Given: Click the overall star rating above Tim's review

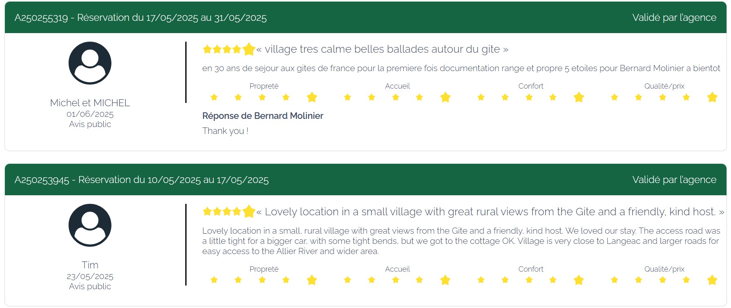Looking at the screenshot, I should point(229,212).
